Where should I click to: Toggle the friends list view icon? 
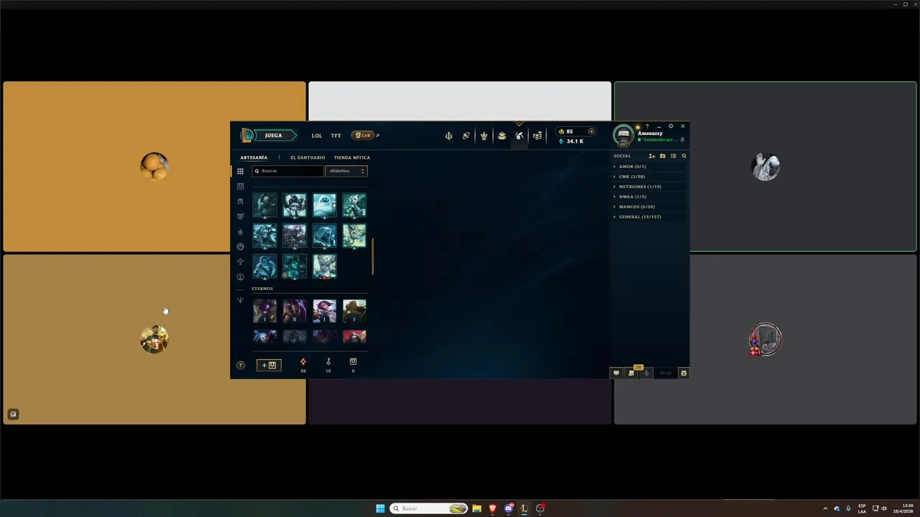[x=673, y=156]
